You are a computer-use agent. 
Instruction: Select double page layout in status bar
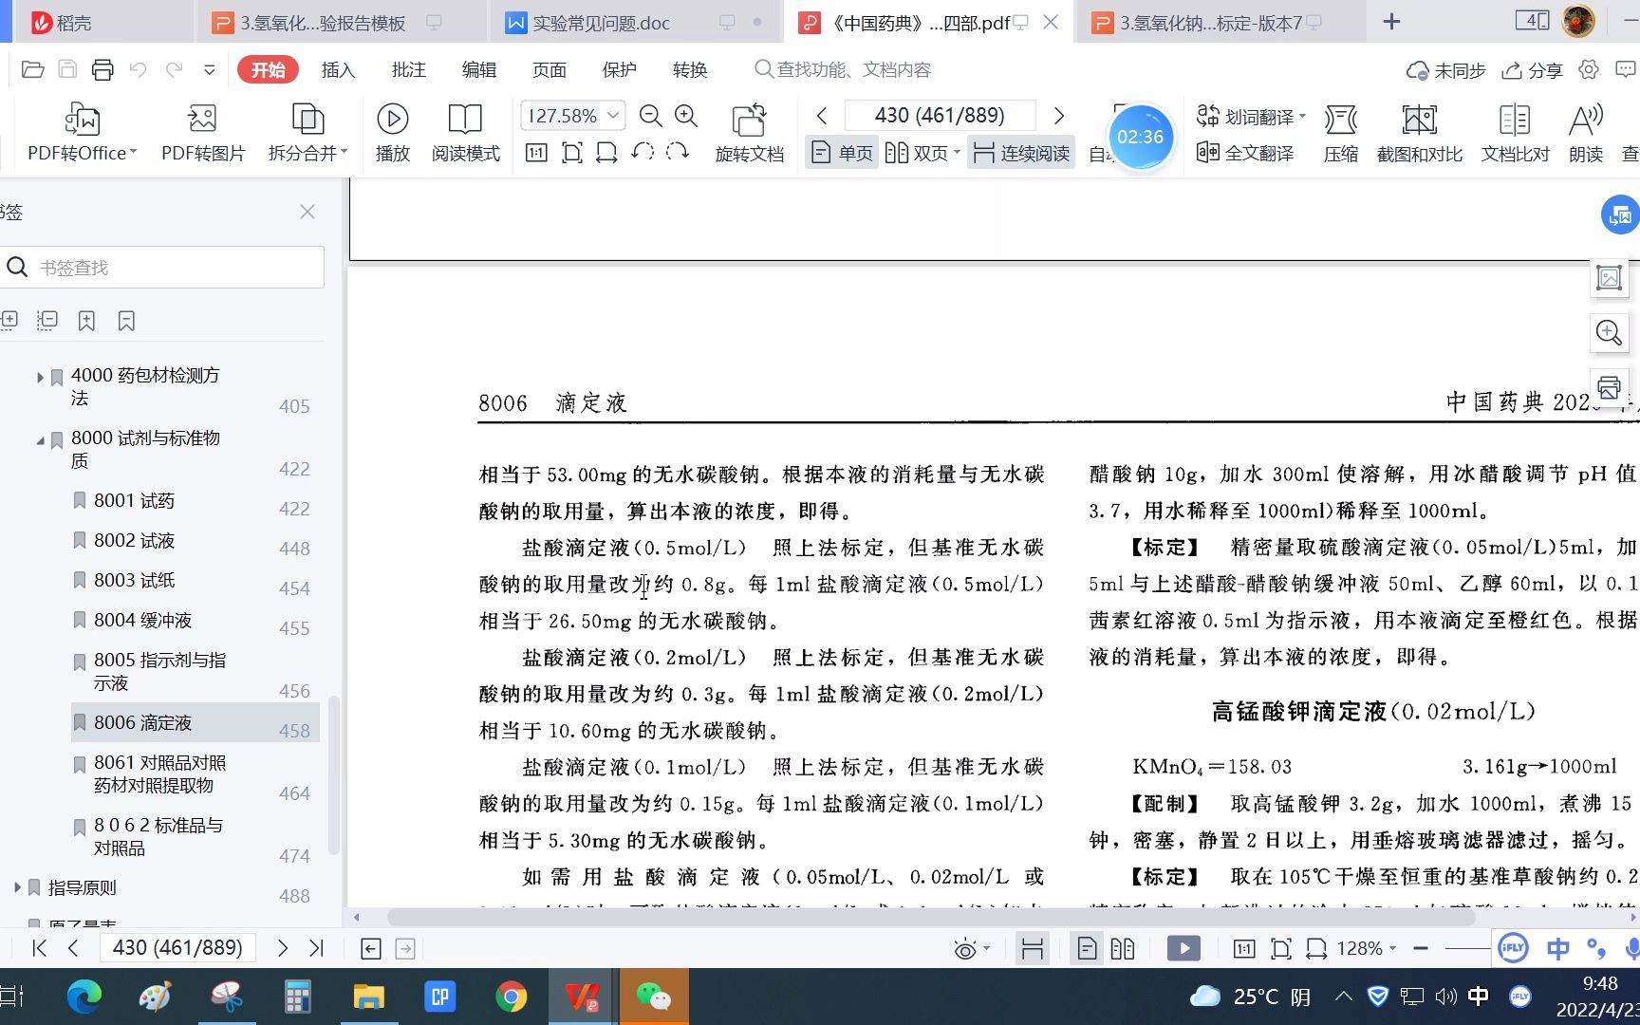[1123, 948]
